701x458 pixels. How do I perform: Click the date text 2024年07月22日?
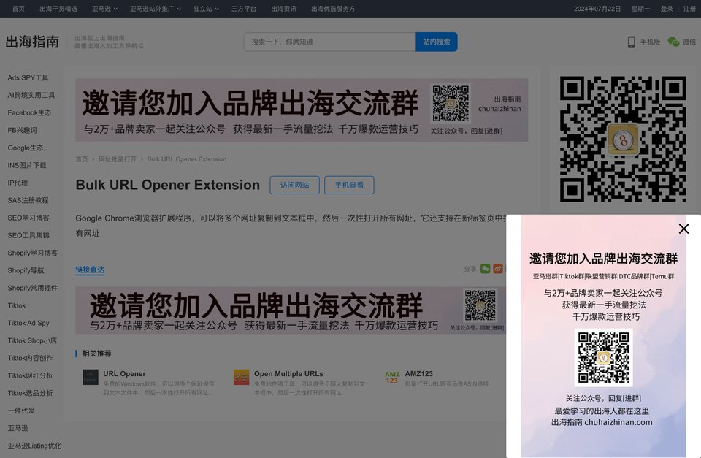pyautogui.click(x=597, y=9)
